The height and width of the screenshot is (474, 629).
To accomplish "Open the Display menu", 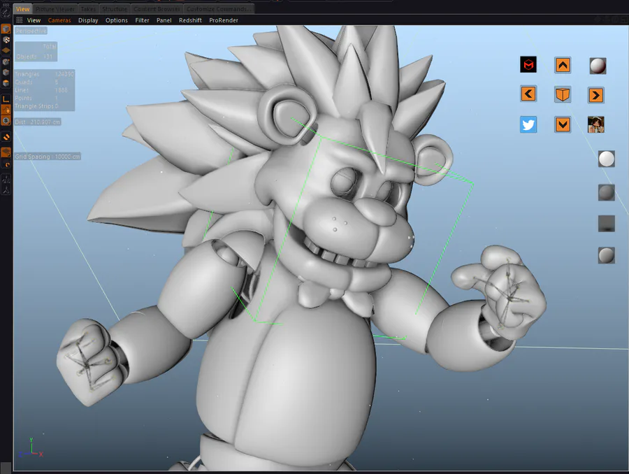I will coord(88,20).
